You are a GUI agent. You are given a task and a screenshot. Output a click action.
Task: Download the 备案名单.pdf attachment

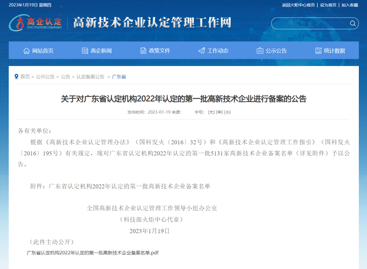[93, 253]
